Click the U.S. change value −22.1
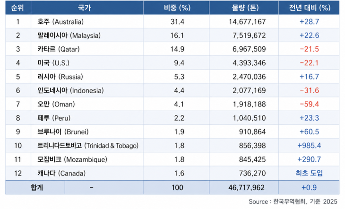Screen dimensions: 345x209 pos(310,63)
